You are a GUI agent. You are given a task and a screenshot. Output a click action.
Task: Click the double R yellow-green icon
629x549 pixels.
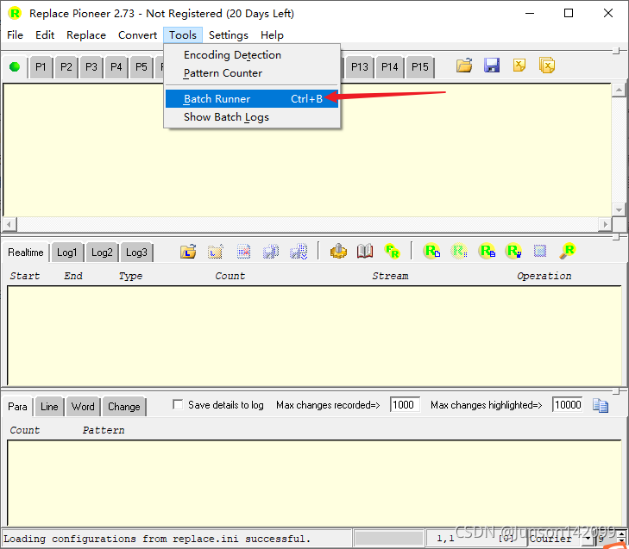click(392, 252)
